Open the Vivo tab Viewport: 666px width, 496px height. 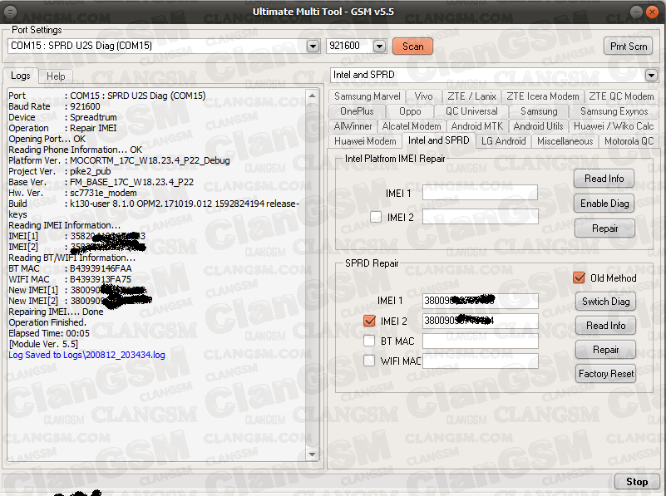(x=423, y=96)
